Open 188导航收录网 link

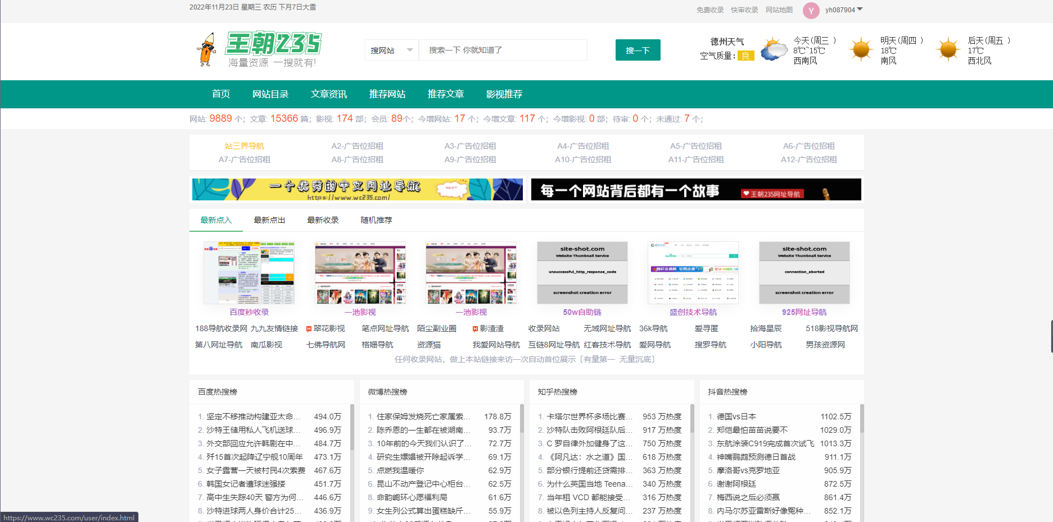(x=221, y=328)
